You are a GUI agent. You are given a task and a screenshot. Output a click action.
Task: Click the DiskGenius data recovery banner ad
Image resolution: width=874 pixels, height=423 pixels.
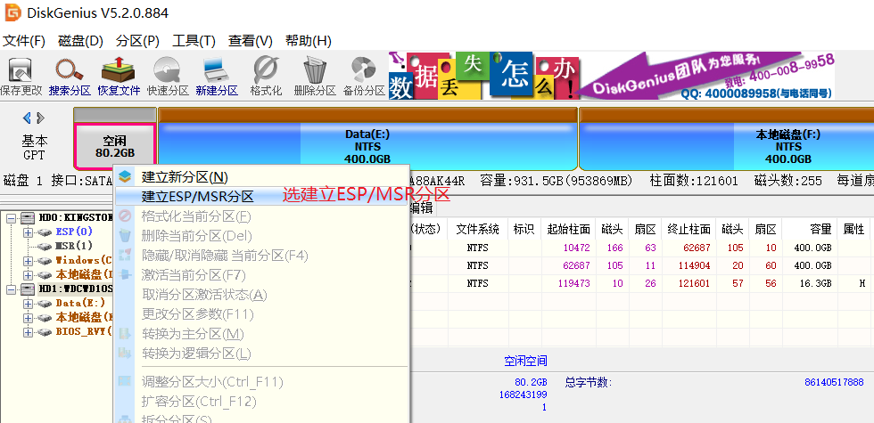[612, 76]
